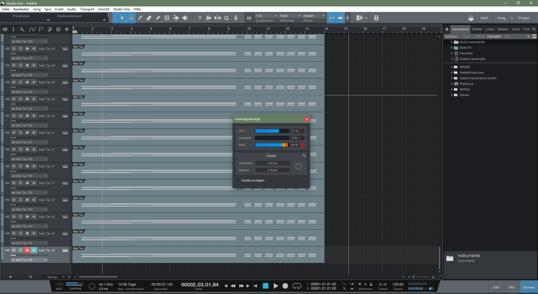Open the marker track flag icon
The height and width of the screenshot is (294, 538).
tap(41, 29)
